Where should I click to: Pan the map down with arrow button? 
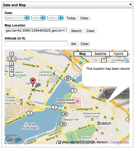pos(11,64)
